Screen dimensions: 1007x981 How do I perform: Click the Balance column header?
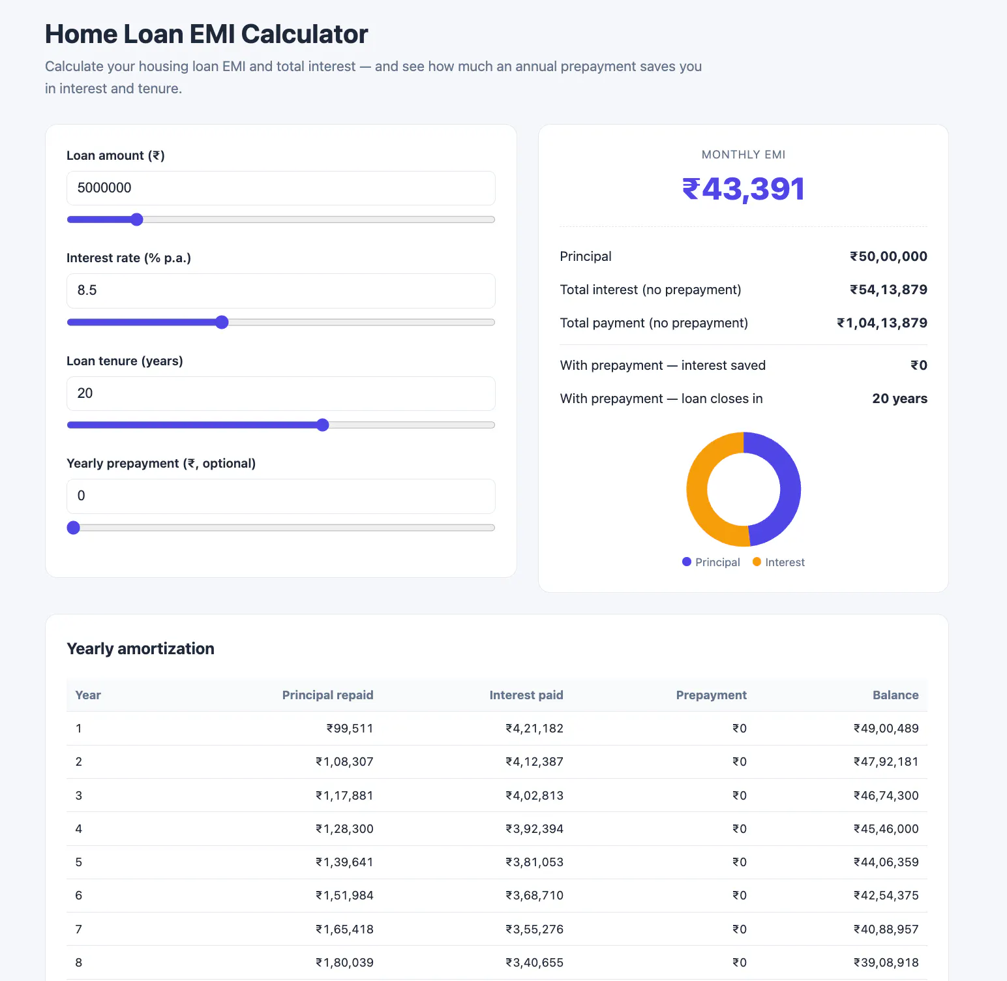tap(895, 695)
